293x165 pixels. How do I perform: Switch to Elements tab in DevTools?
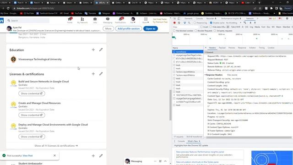coord(188,18)
